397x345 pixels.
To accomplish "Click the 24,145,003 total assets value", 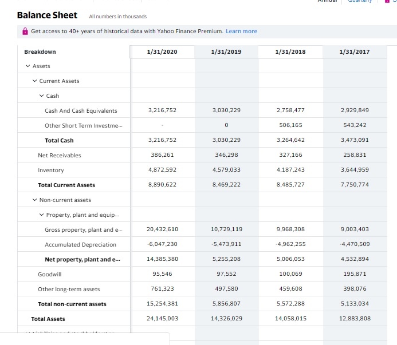I will (162, 319).
